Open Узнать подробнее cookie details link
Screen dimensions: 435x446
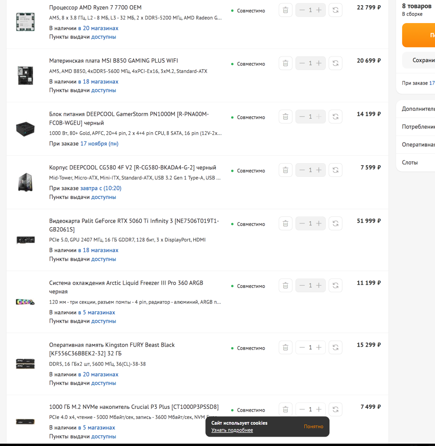coord(232,430)
